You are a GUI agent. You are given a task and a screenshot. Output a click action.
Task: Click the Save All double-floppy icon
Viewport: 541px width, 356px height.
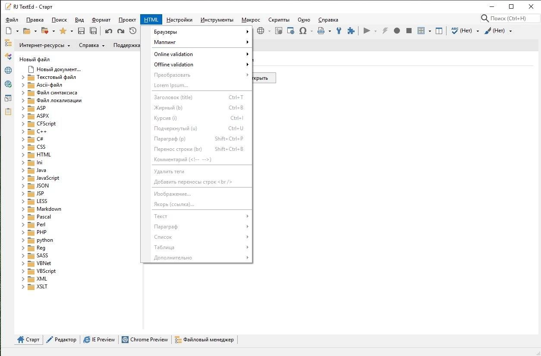click(x=93, y=31)
